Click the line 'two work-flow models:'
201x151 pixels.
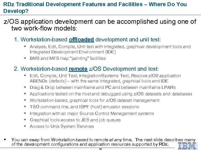44,28
